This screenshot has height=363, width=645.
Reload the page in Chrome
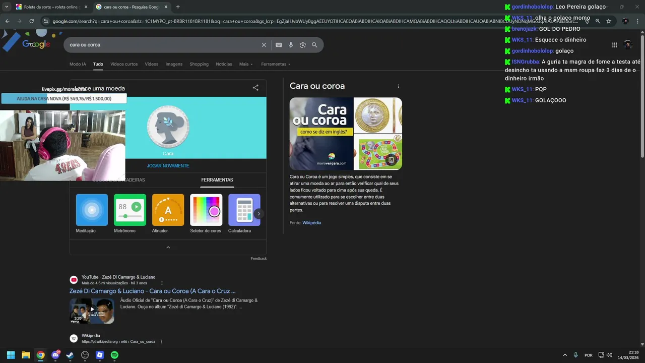coord(32,21)
